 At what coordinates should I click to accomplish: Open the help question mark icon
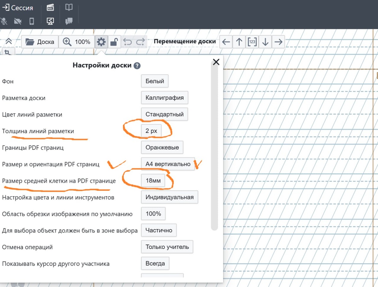[137, 66]
